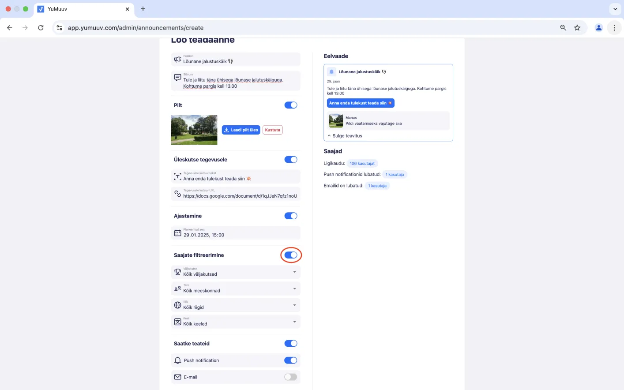
Task: Open the Kõik väljakutsed dropdown
Action: (x=236, y=272)
